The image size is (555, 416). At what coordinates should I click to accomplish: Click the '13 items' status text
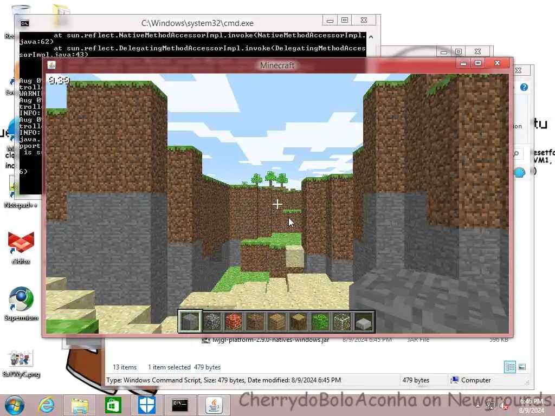125,367
